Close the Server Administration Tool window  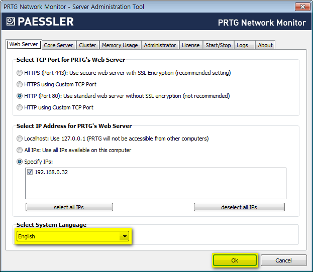click(302, 7)
